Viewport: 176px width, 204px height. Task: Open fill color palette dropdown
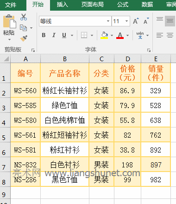(112, 35)
